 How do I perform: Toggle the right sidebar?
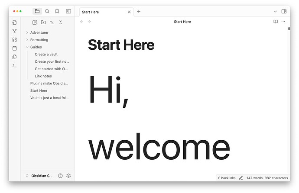[x=284, y=11]
